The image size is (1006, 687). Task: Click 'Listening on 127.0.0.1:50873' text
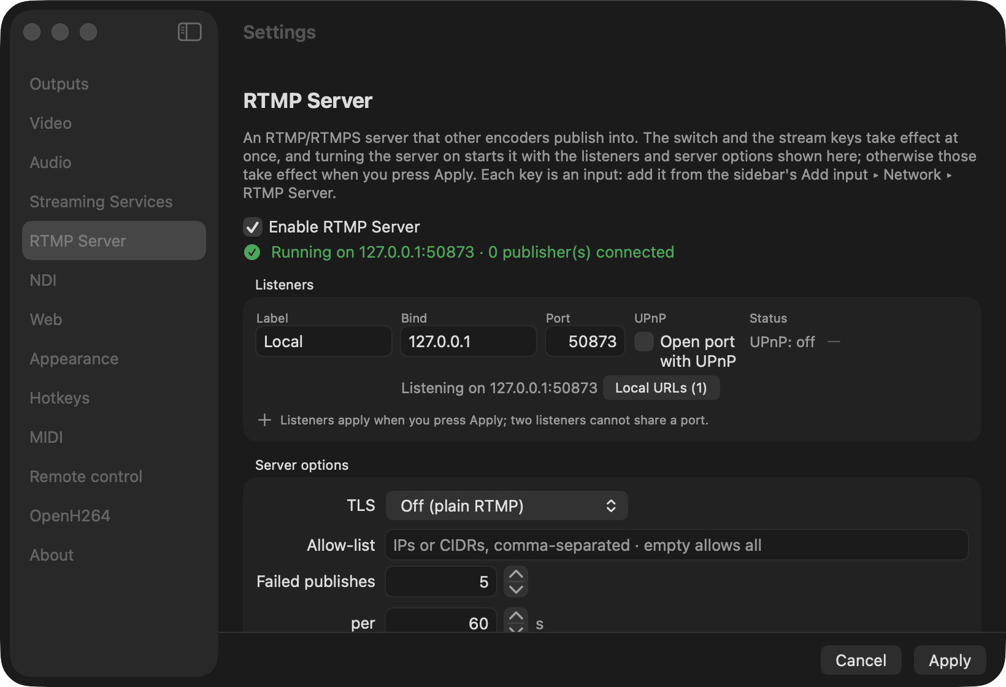click(499, 388)
